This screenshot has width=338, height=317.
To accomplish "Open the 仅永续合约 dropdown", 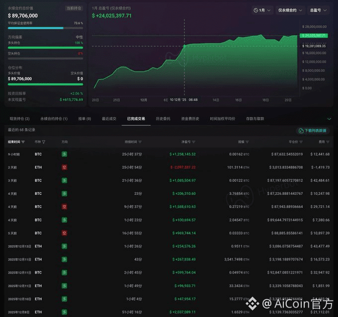I will click(290, 10).
